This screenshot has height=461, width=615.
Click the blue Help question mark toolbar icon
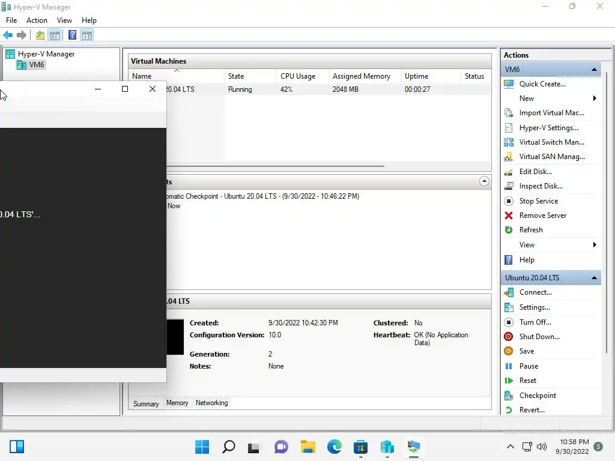pos(72,35)
